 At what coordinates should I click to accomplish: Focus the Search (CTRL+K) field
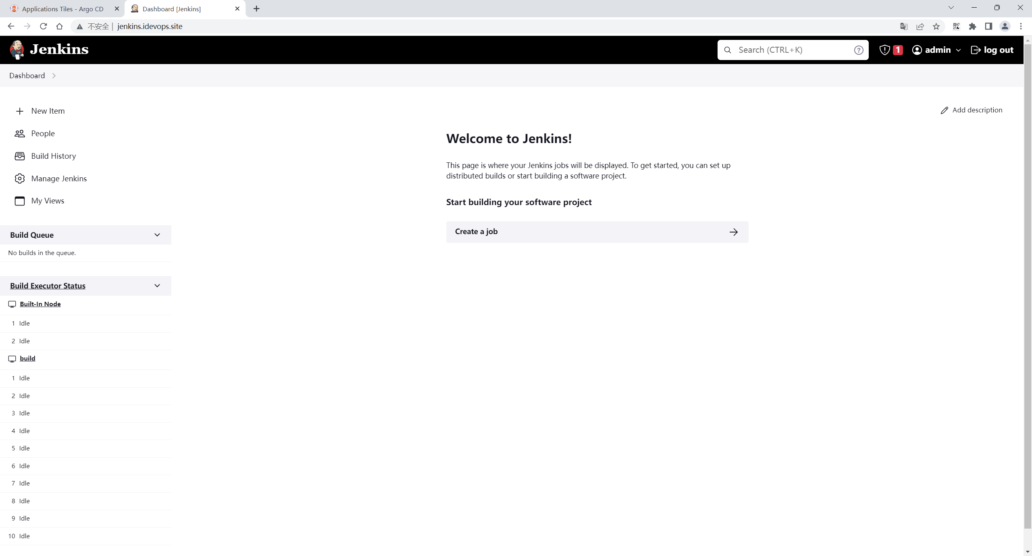793,50
